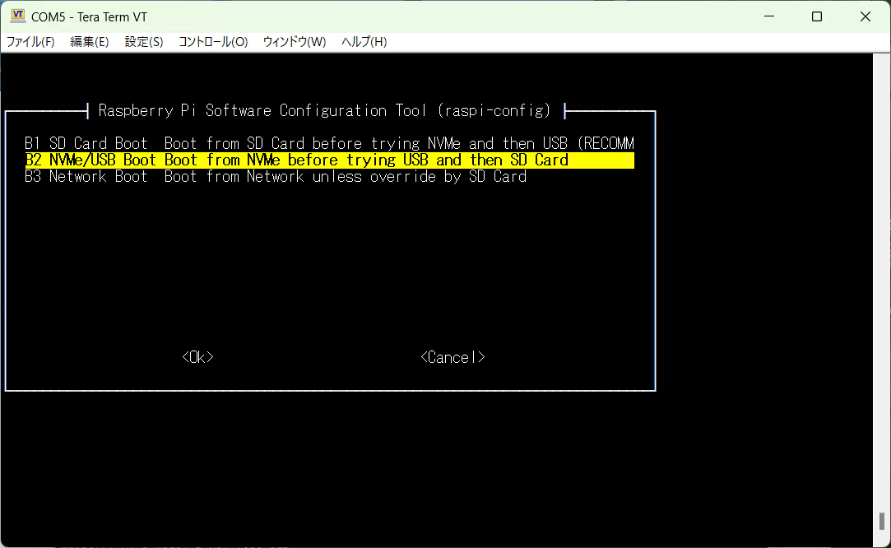Image resolution: width=891 pixels, height=548 pixels.
Task: Open the ウィンドウ(W) menu
Action: [x=295, y=41]
